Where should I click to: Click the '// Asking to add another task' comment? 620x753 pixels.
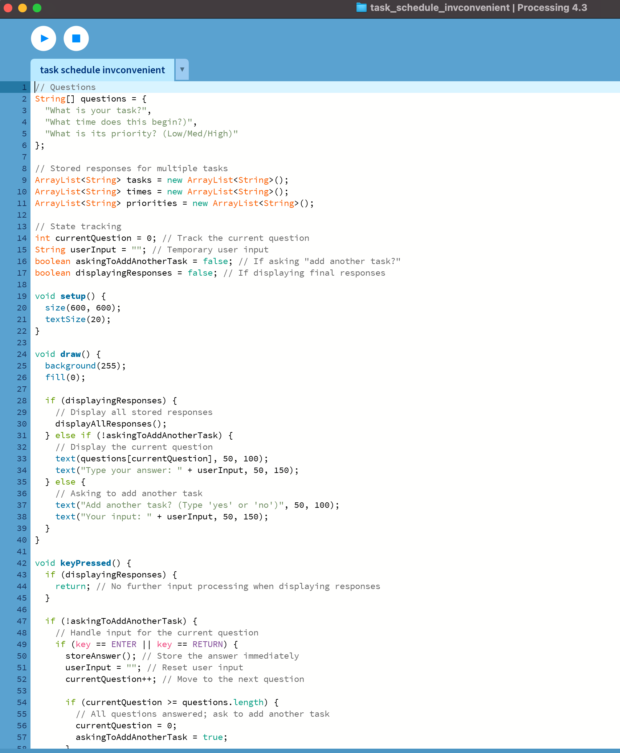tap(129, 493)
